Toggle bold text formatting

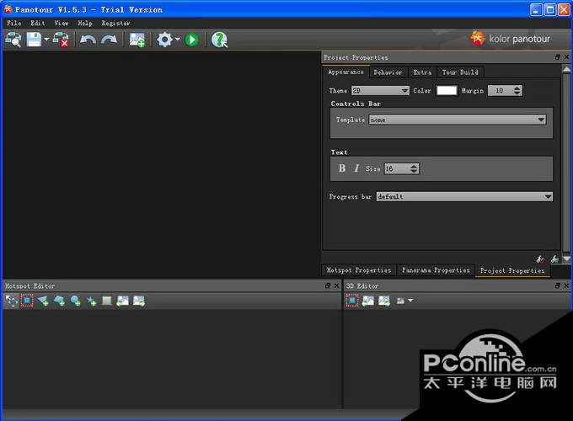point(341,168)
